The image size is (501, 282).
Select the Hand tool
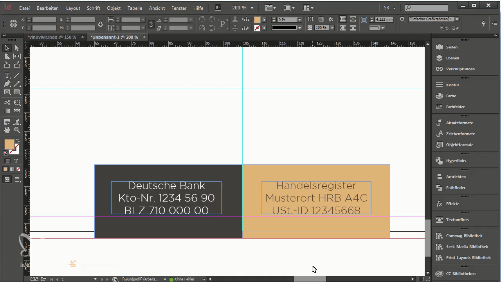[7, 130]
